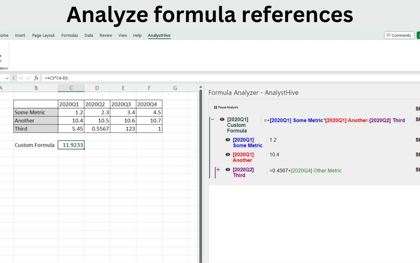
Task: Select column C header
Action: 71,88
